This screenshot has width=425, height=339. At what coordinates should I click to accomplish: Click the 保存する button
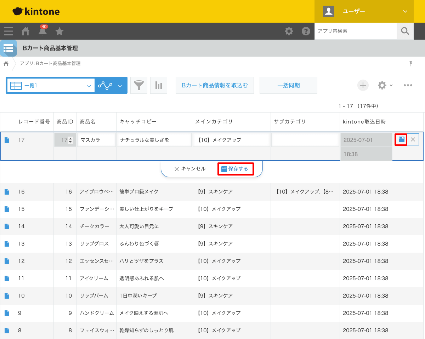click(x=236, y=169)
